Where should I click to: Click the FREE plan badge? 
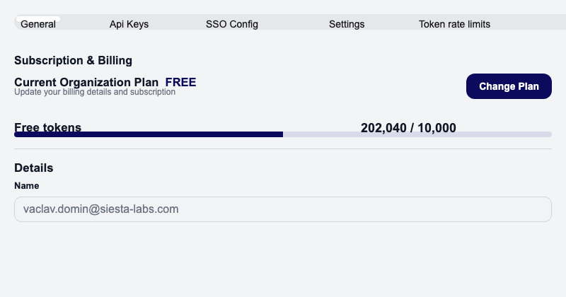(180, 82)
